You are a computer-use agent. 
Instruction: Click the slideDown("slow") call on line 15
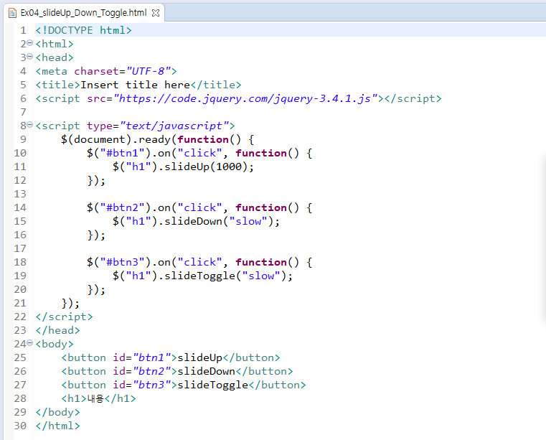tap(219, 221)
